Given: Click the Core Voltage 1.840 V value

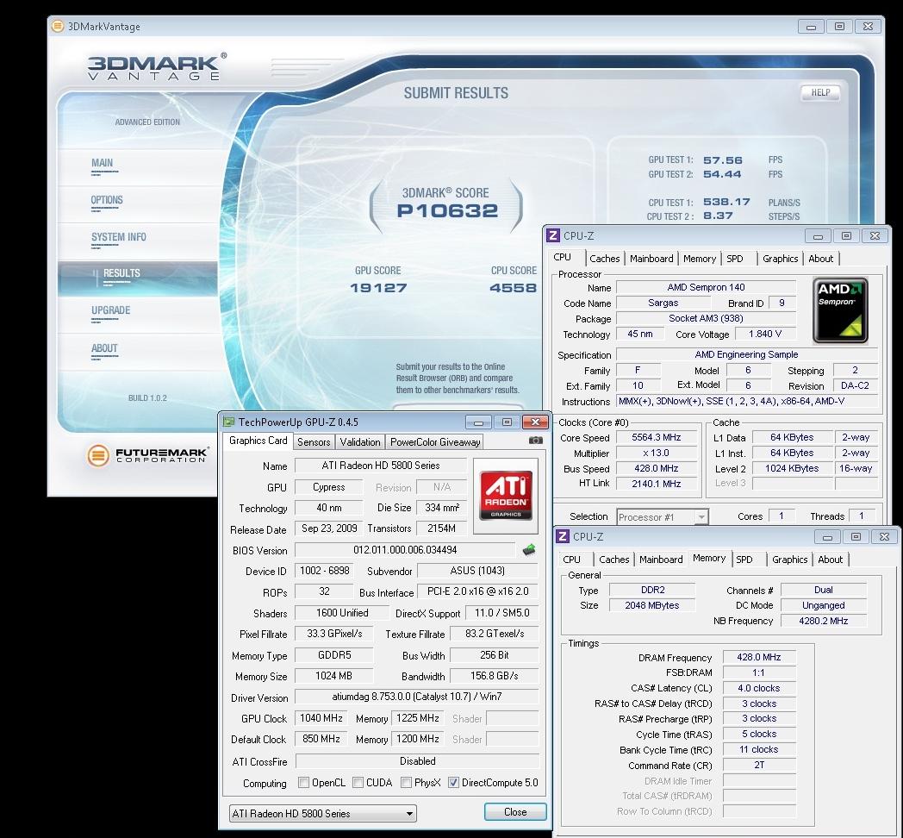Looking at the screenshot, I should [x=765, y=334].
